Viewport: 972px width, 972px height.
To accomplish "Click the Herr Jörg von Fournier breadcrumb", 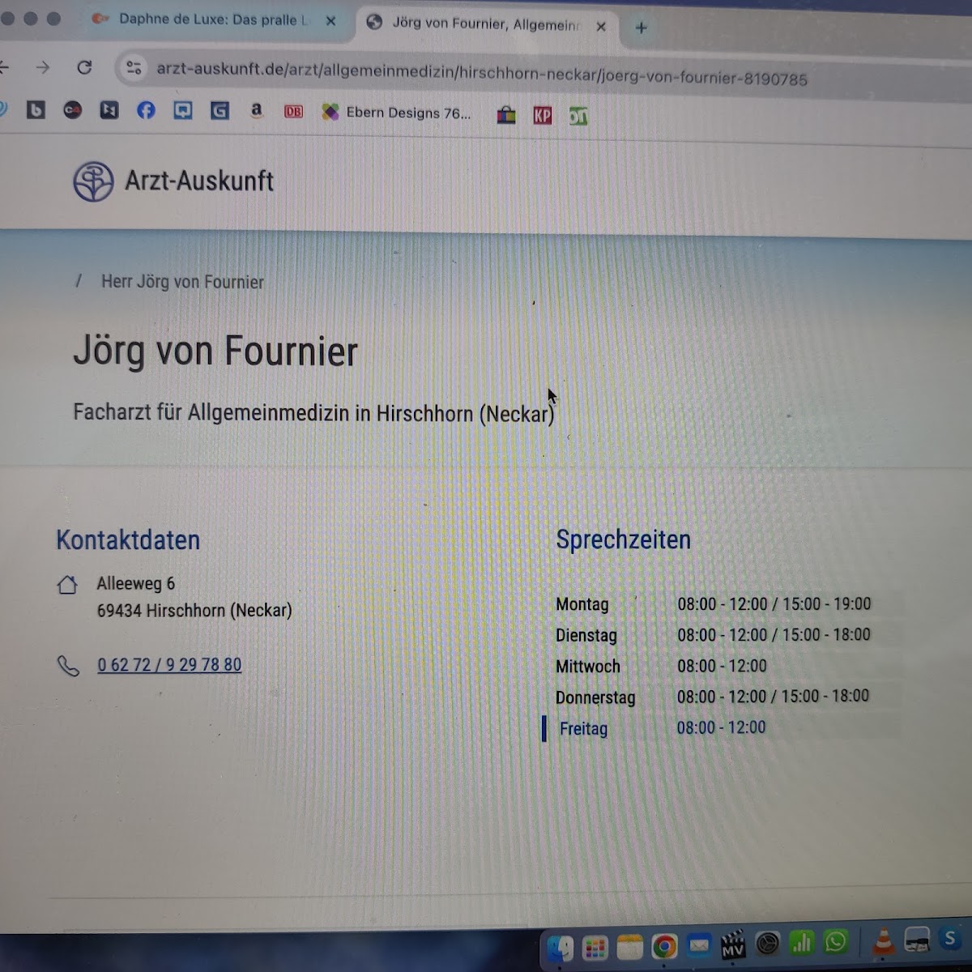I will coord(182,282).
